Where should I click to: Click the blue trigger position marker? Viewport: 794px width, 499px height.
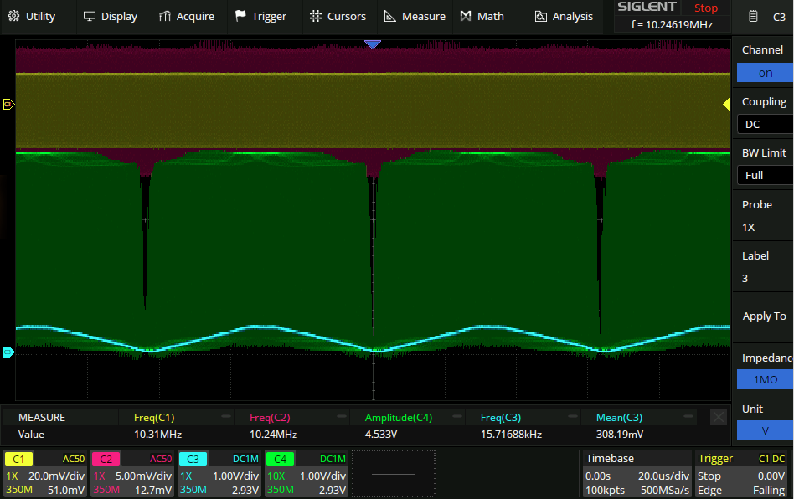coord(373,44)
